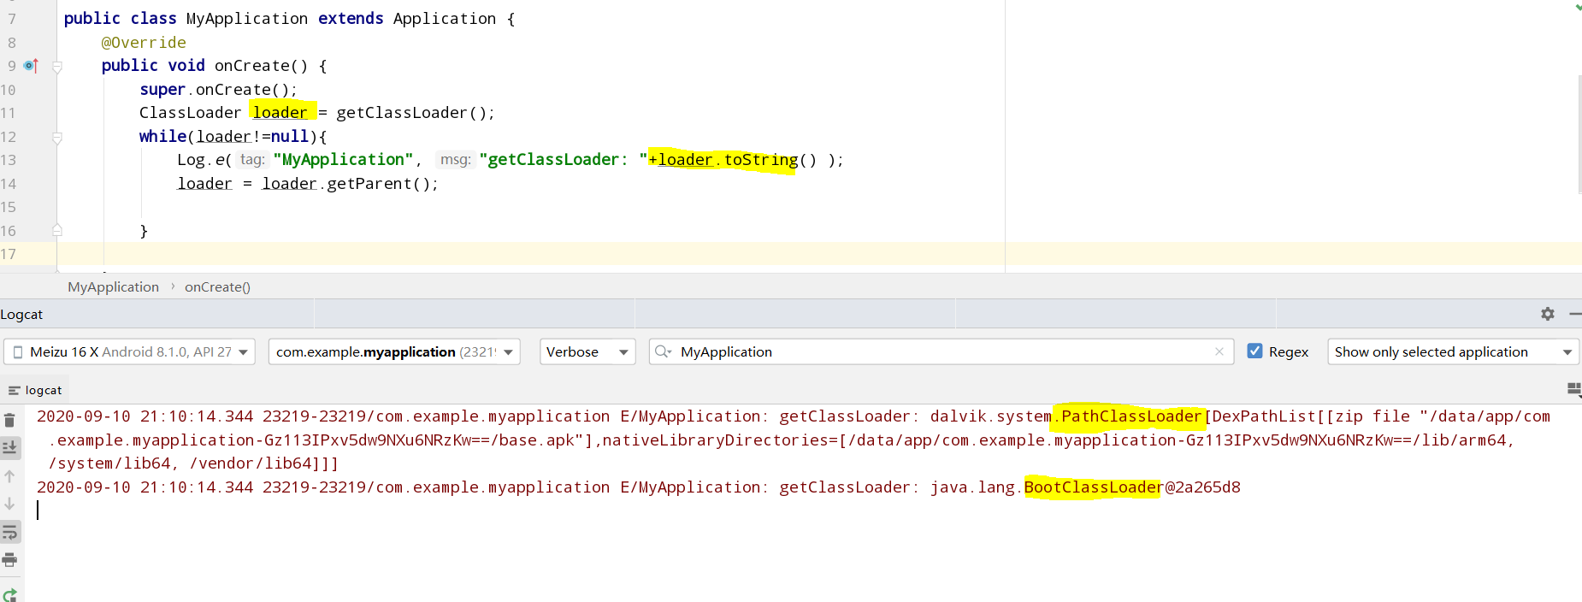Image resolution: width=1582 pixels, height=602 pixels.
Task: Toggle scroll to end of log
Action: click(x=9, y=447)
